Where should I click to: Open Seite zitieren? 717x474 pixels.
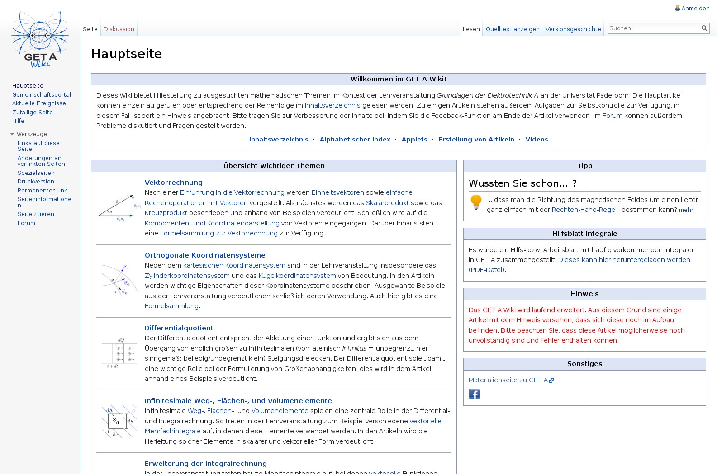pyautogui.click(x=36, y=214)
